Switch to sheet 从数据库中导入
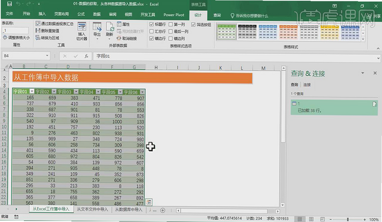Image resolution: width=382 pixels, height=222 pixels. pyautogui.click(x=128, y=210)
